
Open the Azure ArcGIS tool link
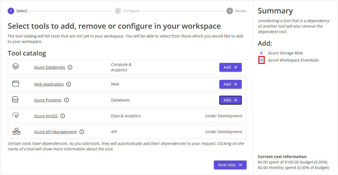tap(46, 116)
